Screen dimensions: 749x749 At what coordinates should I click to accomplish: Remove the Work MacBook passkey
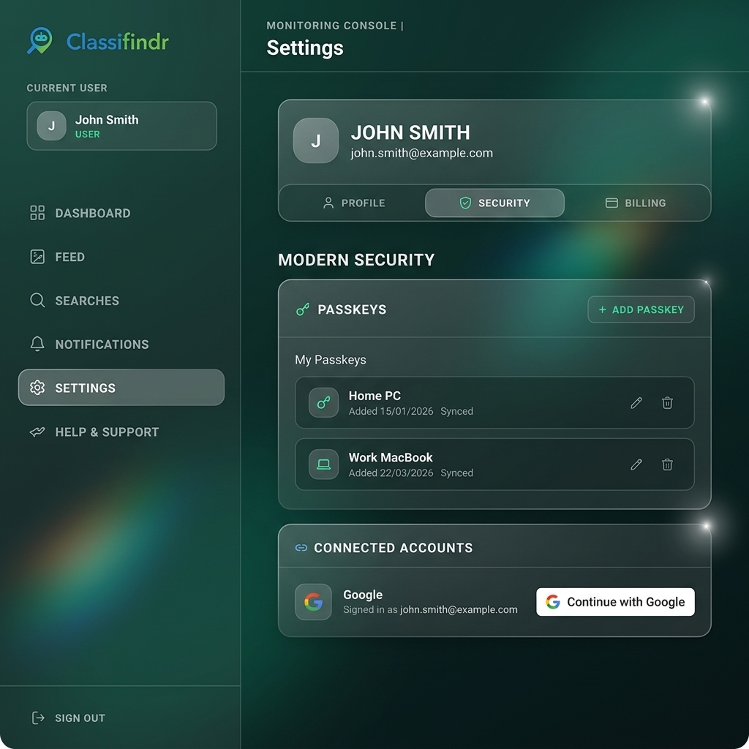667,464
